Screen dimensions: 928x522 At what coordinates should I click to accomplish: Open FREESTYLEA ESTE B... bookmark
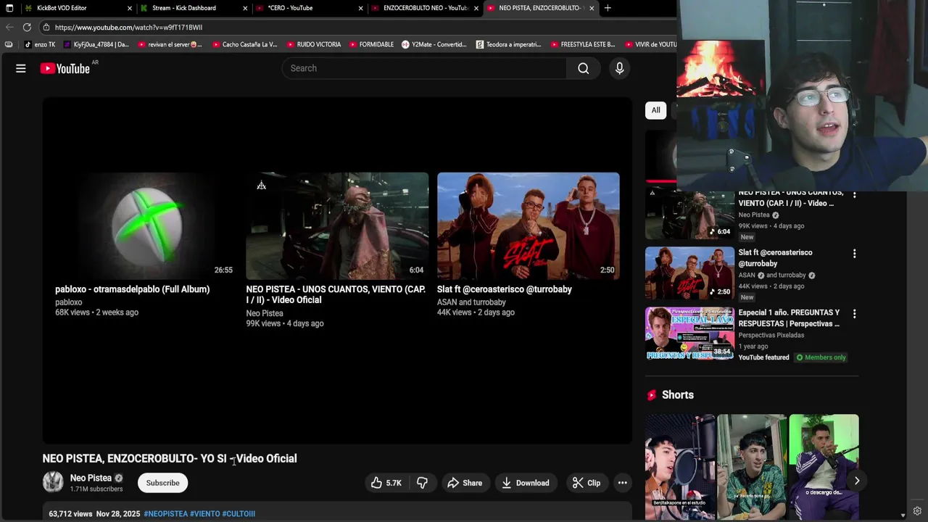tap(583, 44)
